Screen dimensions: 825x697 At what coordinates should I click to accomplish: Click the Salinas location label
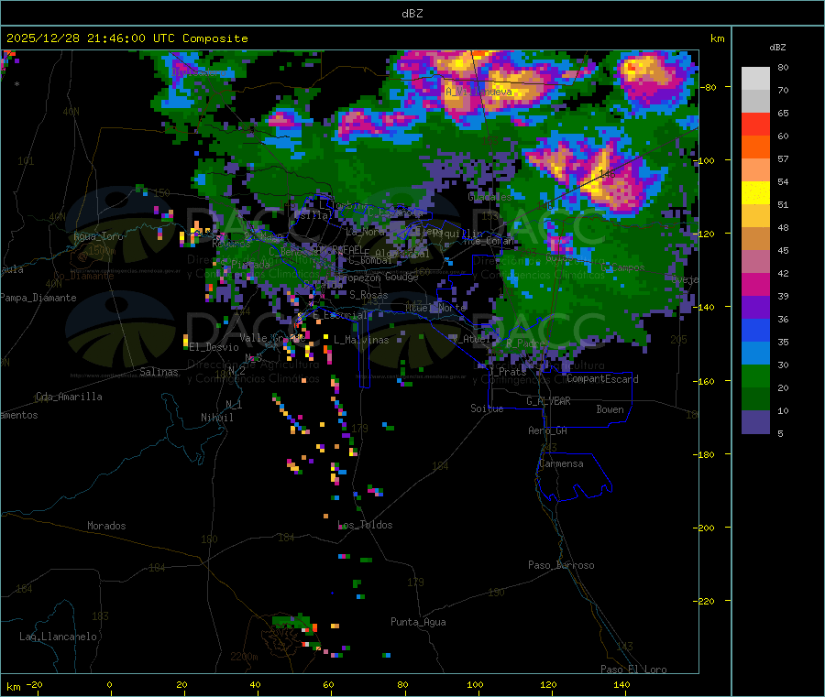tap(159, 372)
